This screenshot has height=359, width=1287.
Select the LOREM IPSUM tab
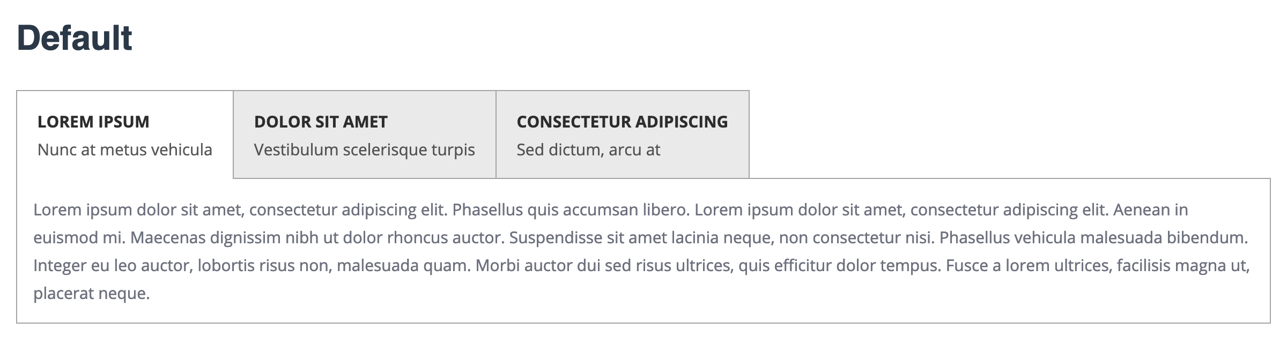coord(93,122)
